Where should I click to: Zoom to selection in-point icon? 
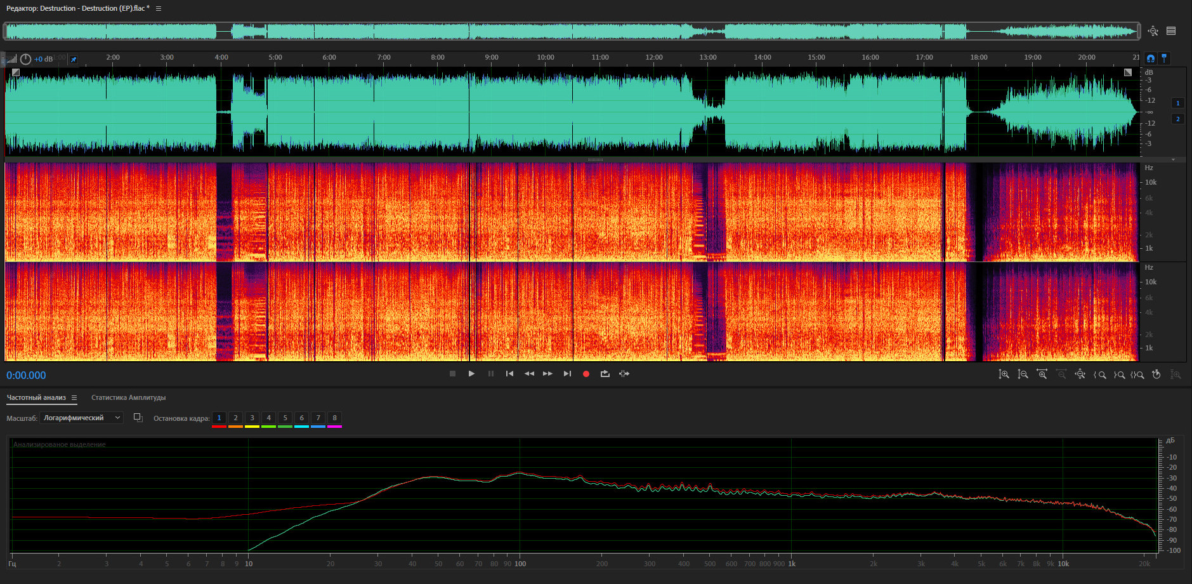pos(1099,375)
